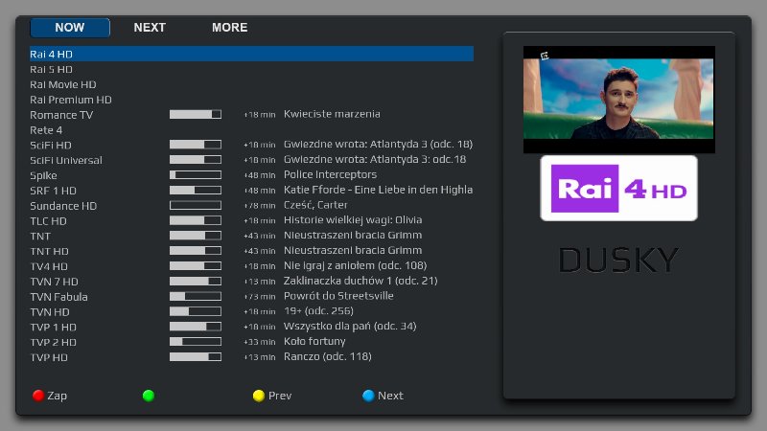The height and width of the screenshot is (431, 767).
Task: Select Spike channel in the list
Action: tap(43, 175)
